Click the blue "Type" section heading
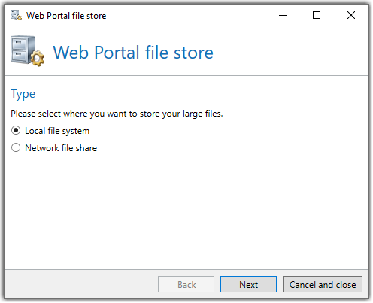 pyautogui.click(x=23, y=95)
